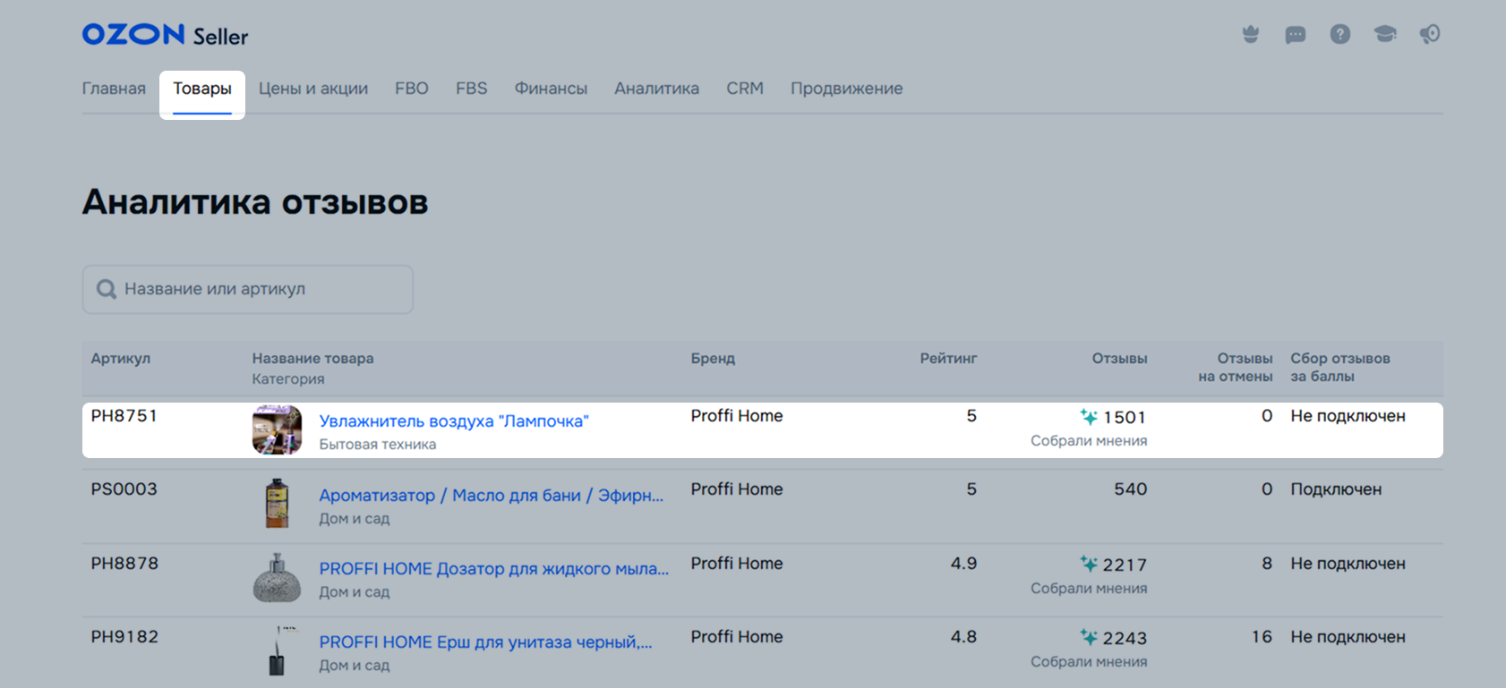Click the Артикул column header
Viewport: 1506px width, 688px height.
pos(121,359)
